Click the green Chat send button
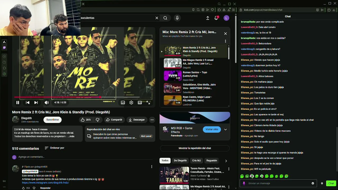Viewport: 338px width, 190px height. point(331,183)
